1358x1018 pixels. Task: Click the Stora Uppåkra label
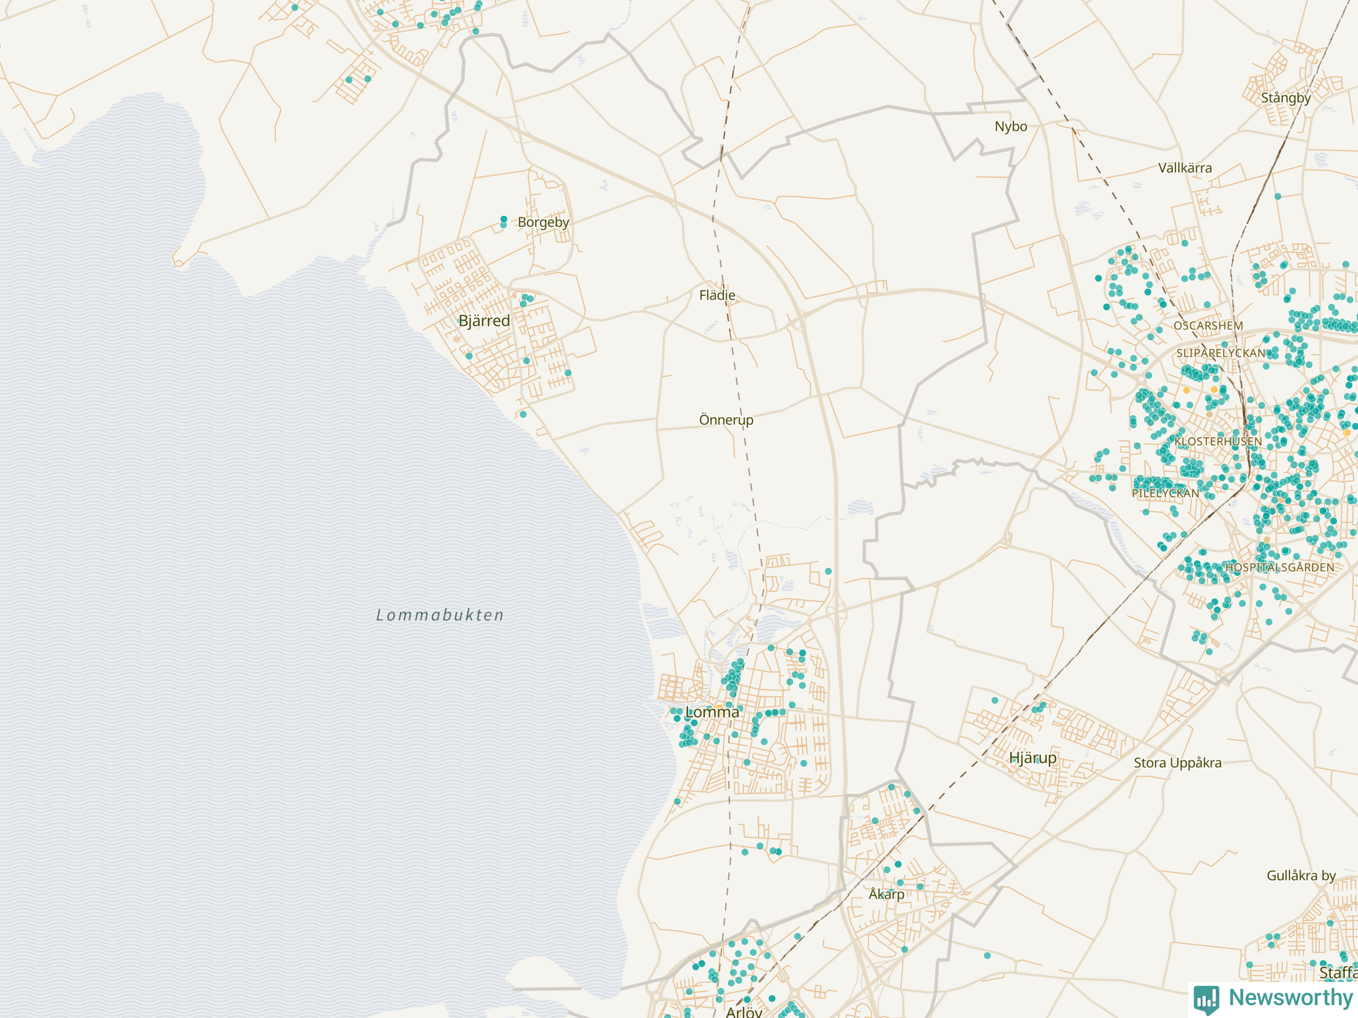(1177, 763)
